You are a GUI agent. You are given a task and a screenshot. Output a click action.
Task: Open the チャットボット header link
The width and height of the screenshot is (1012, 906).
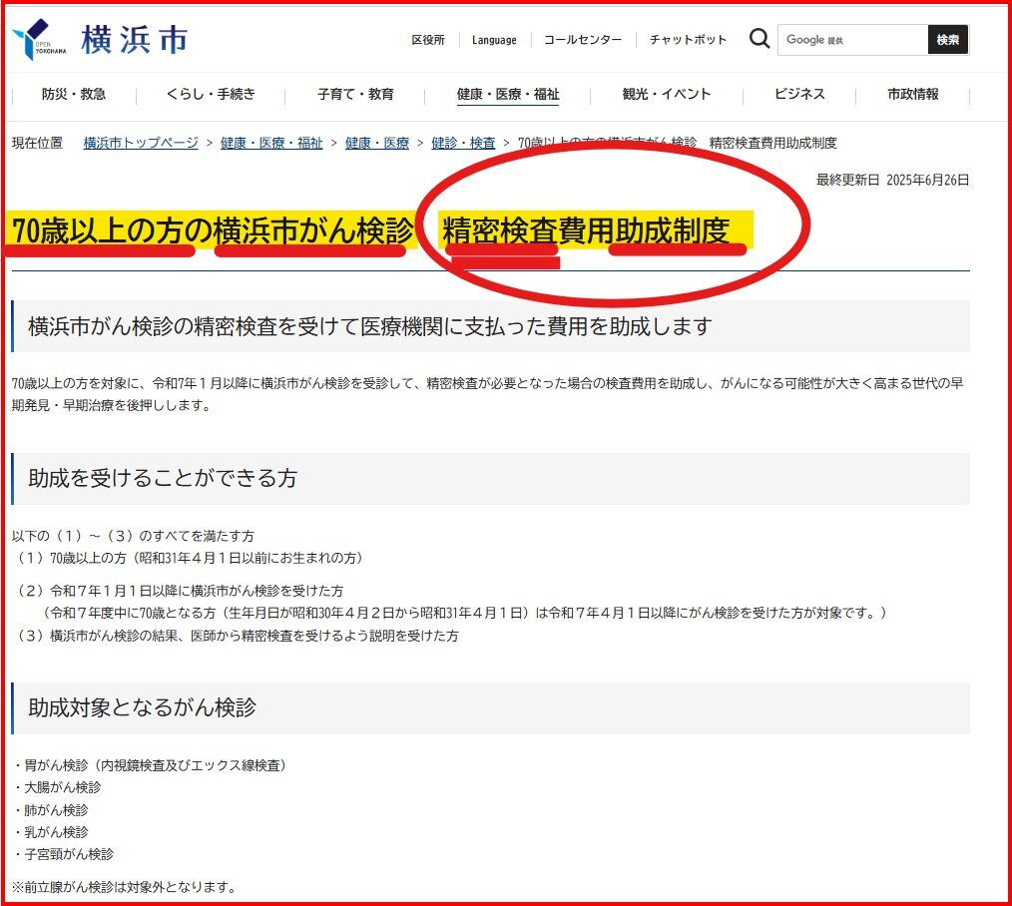(688, 40)
